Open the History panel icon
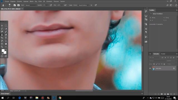The height and width of the screenshot is (100, 178). 146,11
